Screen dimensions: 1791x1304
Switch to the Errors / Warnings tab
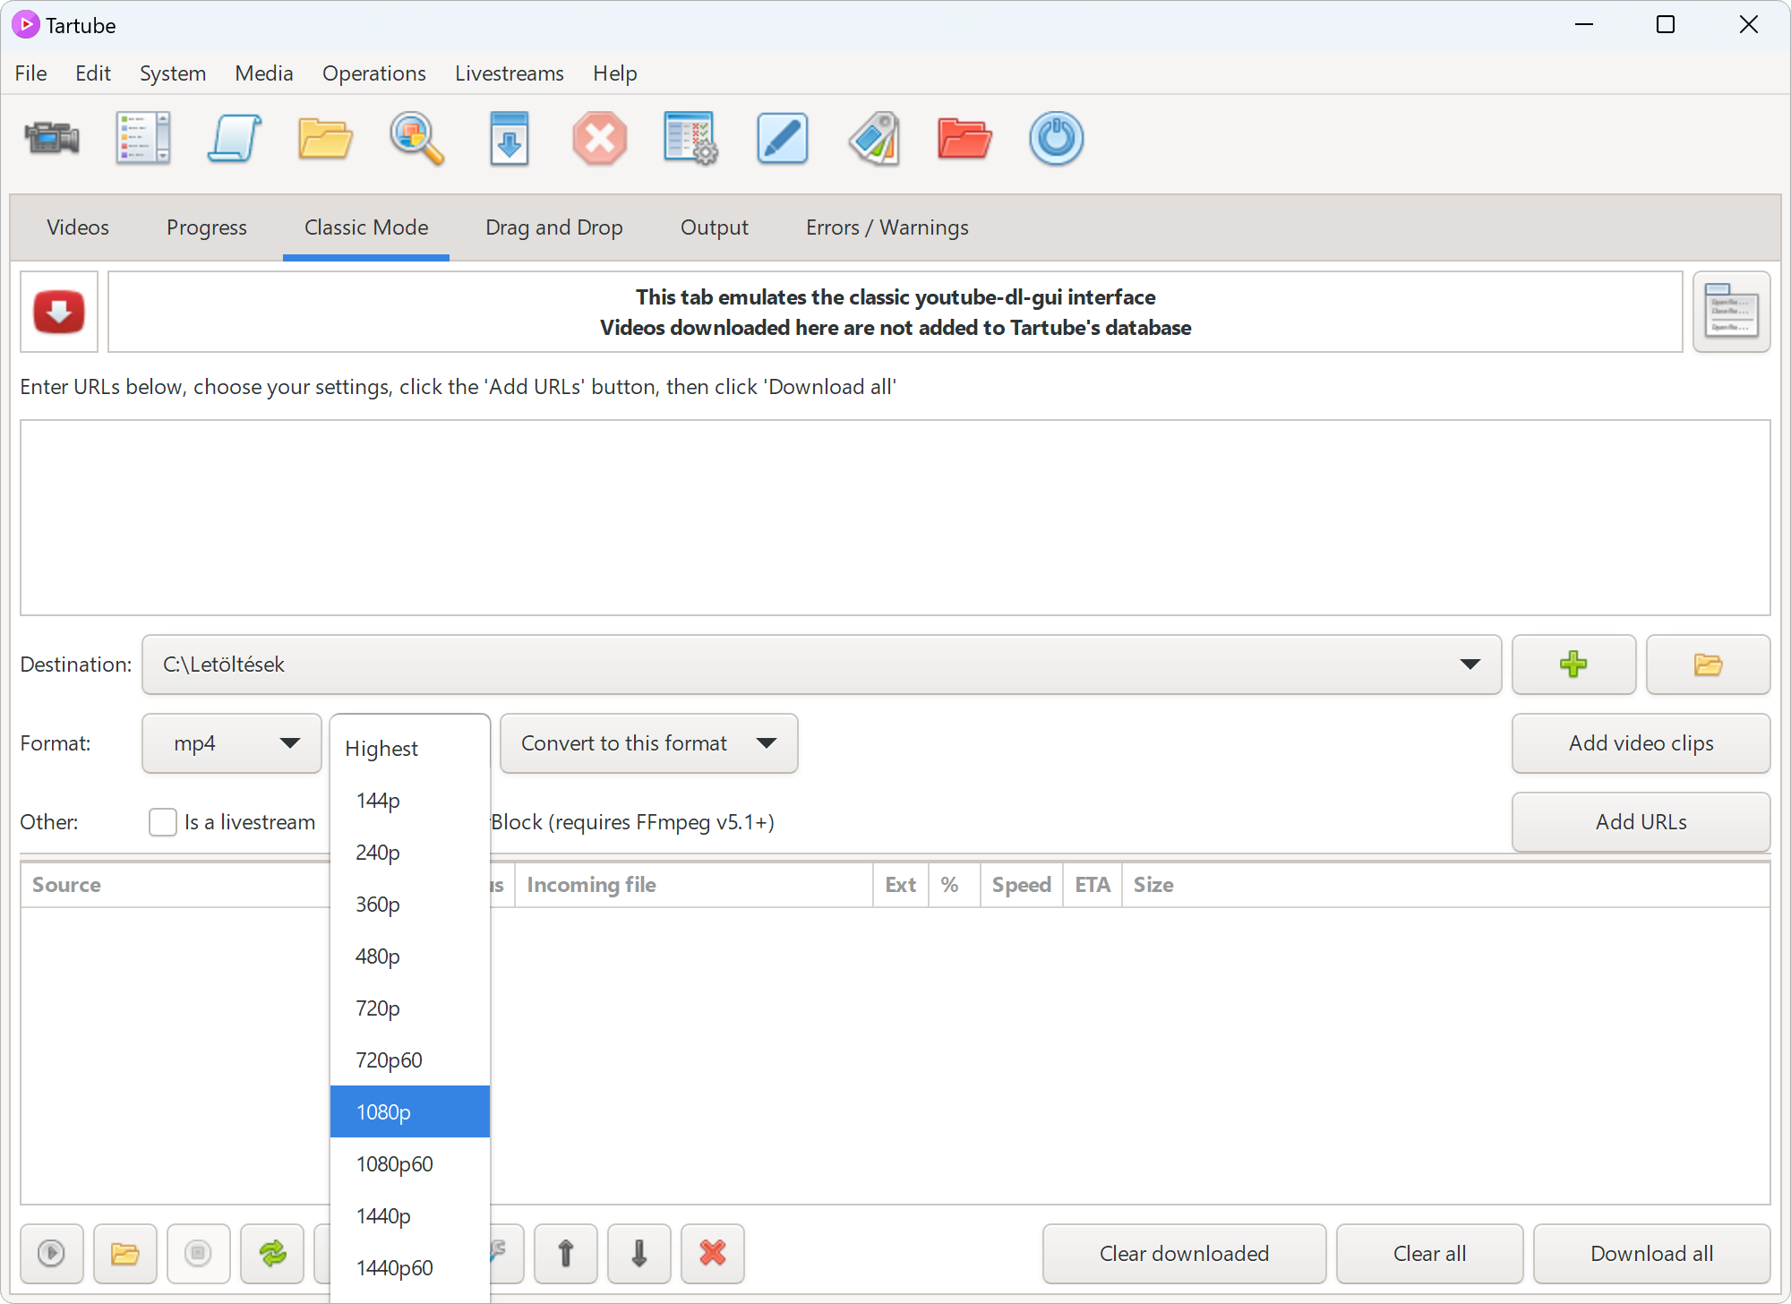coord(887,227)
